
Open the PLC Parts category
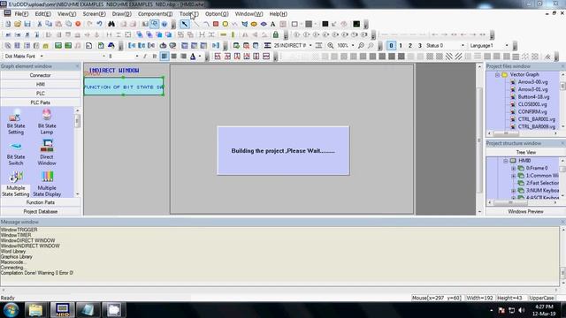coord(41,102)
